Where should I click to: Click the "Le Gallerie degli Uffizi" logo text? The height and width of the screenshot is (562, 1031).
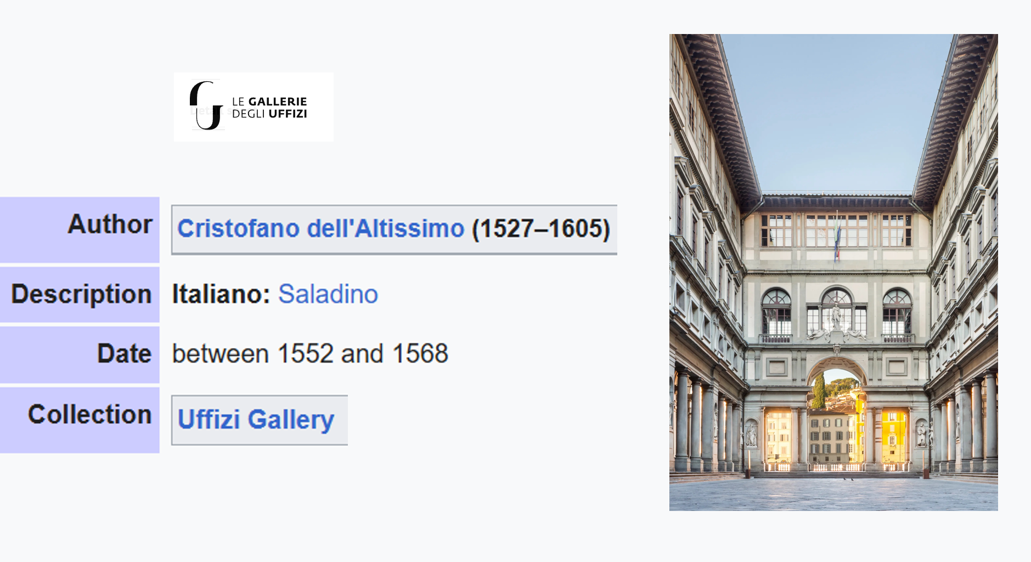pyautogui.click(x=269, y=108)
